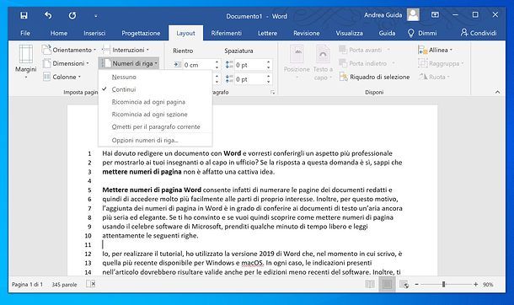Open paragraph settings dialog launcher

[x=272, y=93]
